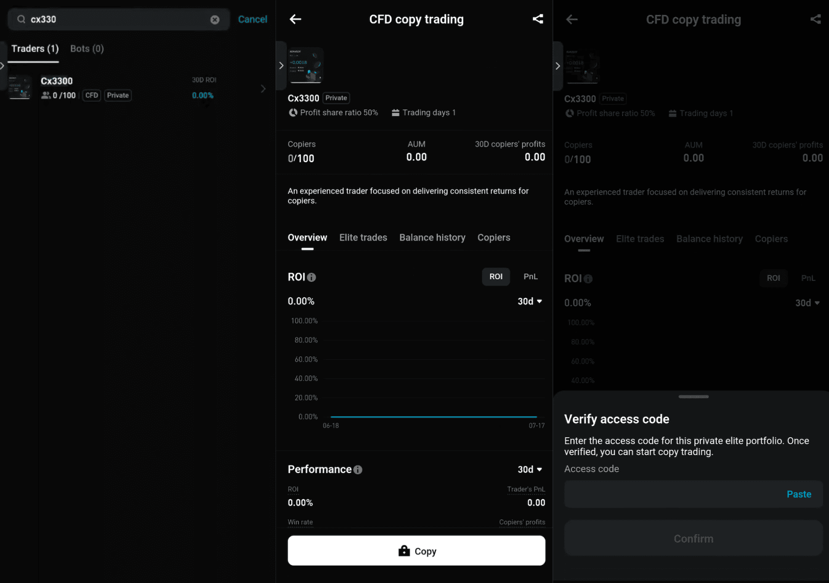Image resolution: width=829 pixels, height=583 pixels.
Task: Click the Performance info icon
Action: [358, 470]
